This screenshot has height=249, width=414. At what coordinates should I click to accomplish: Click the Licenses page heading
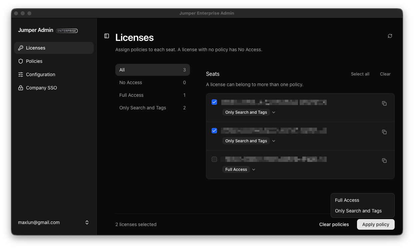[x=134, y=38]
